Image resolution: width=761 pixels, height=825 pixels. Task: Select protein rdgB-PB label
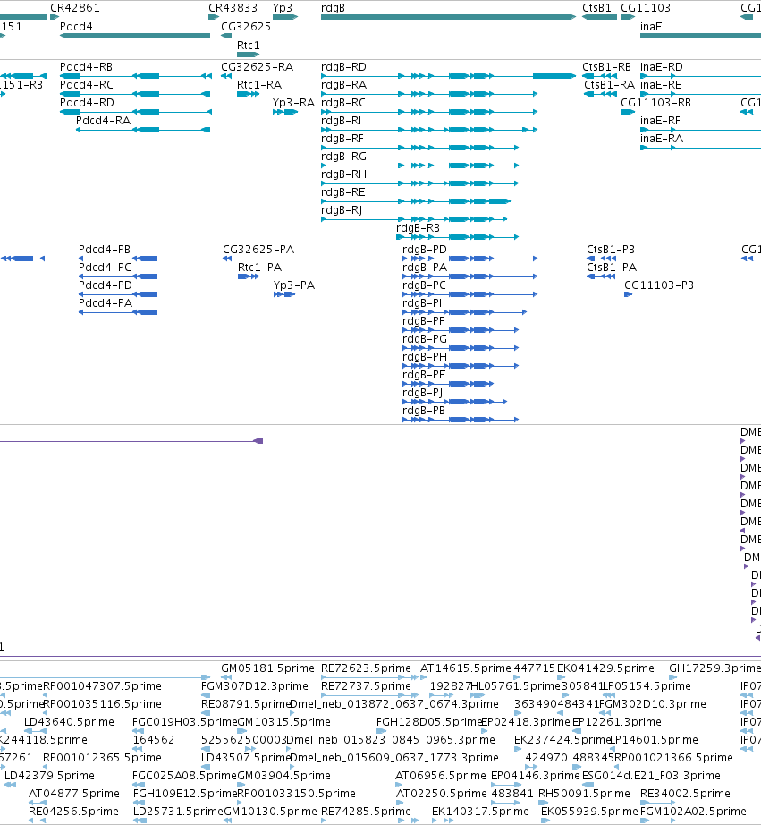coord(423,411)
